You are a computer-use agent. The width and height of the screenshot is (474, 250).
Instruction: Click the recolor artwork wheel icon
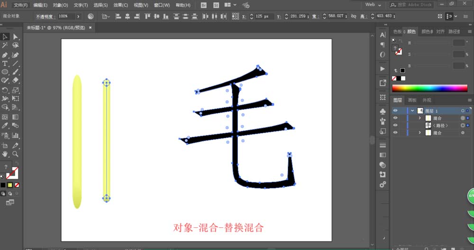click(x=91, y=16)
